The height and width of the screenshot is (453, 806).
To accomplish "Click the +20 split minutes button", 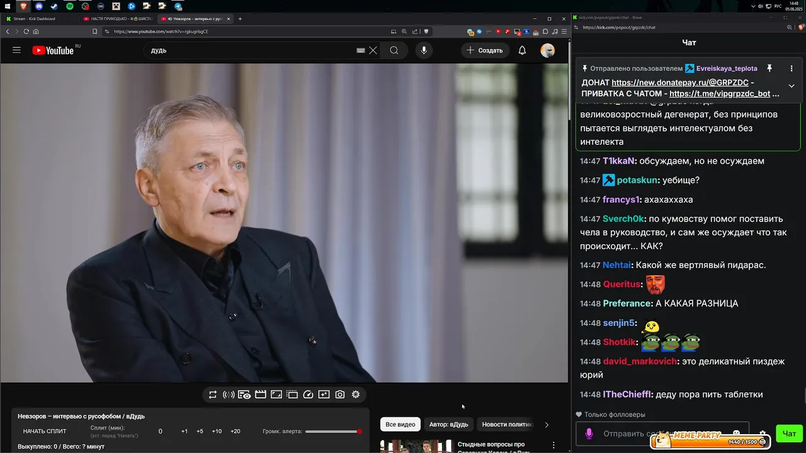I will coord(236,431).
